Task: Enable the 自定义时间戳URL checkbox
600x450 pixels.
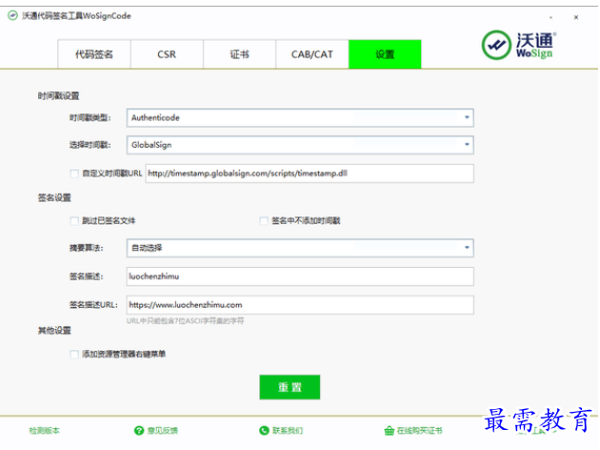Action: (74, 174)
